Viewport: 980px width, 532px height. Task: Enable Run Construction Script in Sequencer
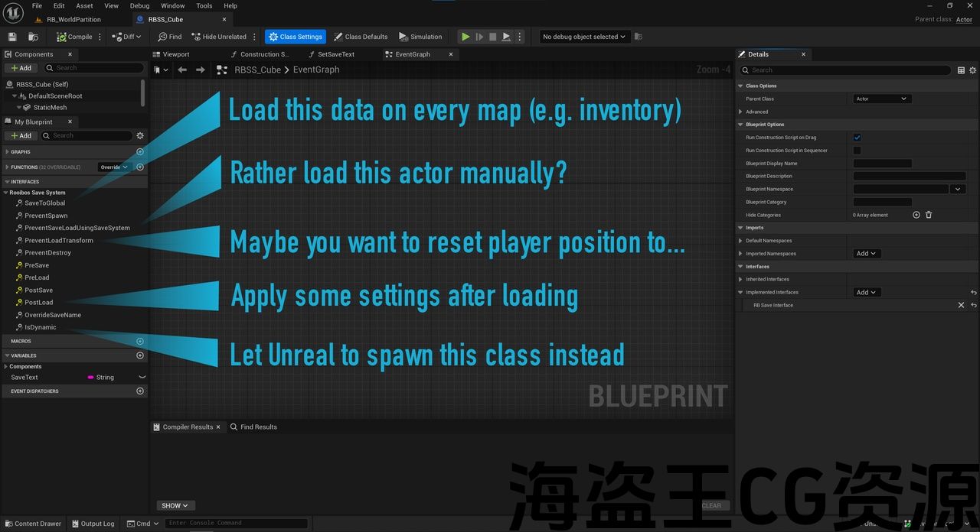pyautogui.click(x=857, y=151)
